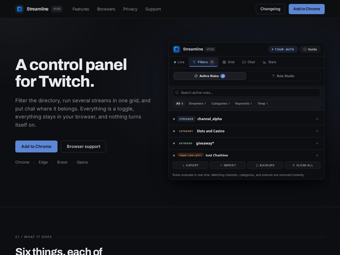Open the BACKUPS button

[265, 165]
